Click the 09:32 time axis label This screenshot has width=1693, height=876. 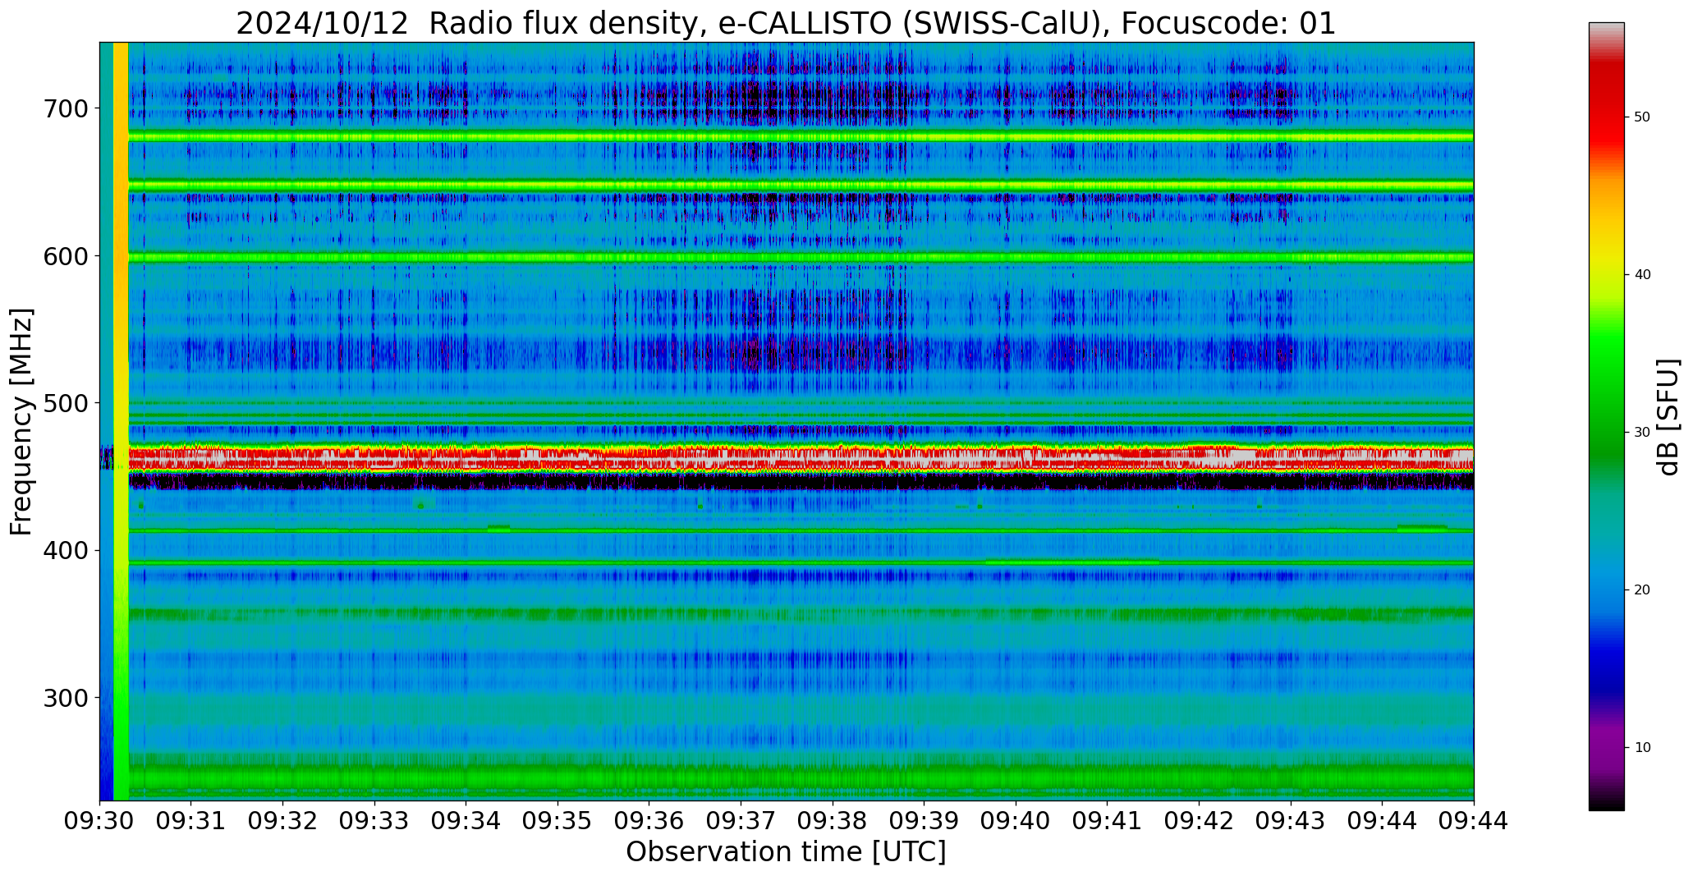pyautogui.click(x=283, y=821)
